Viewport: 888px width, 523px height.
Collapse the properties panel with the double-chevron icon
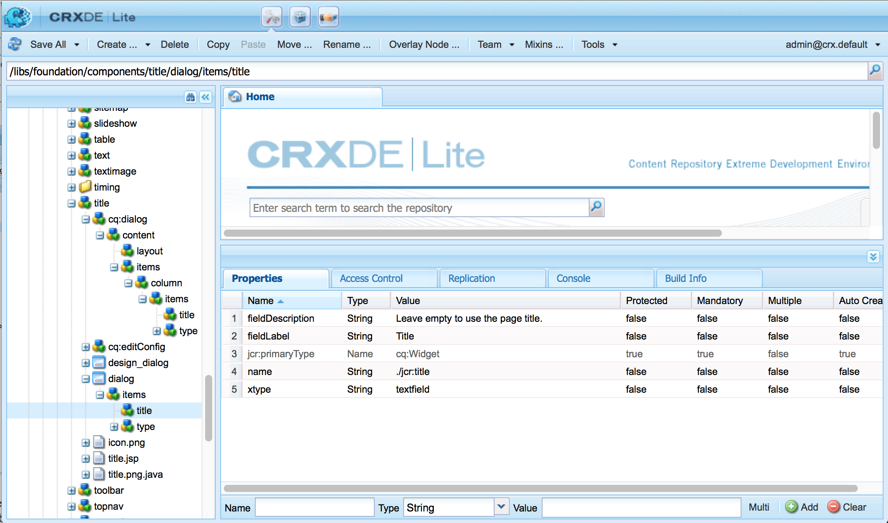coord(873,257)
